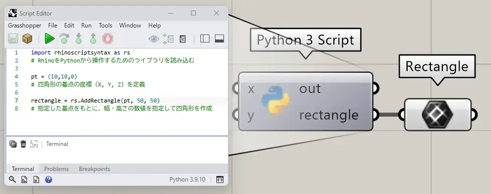Image resolution: width=491 pixels, height=194 pixels.
Task: Click line number 7 in the gutter
Action: [16, 100]
